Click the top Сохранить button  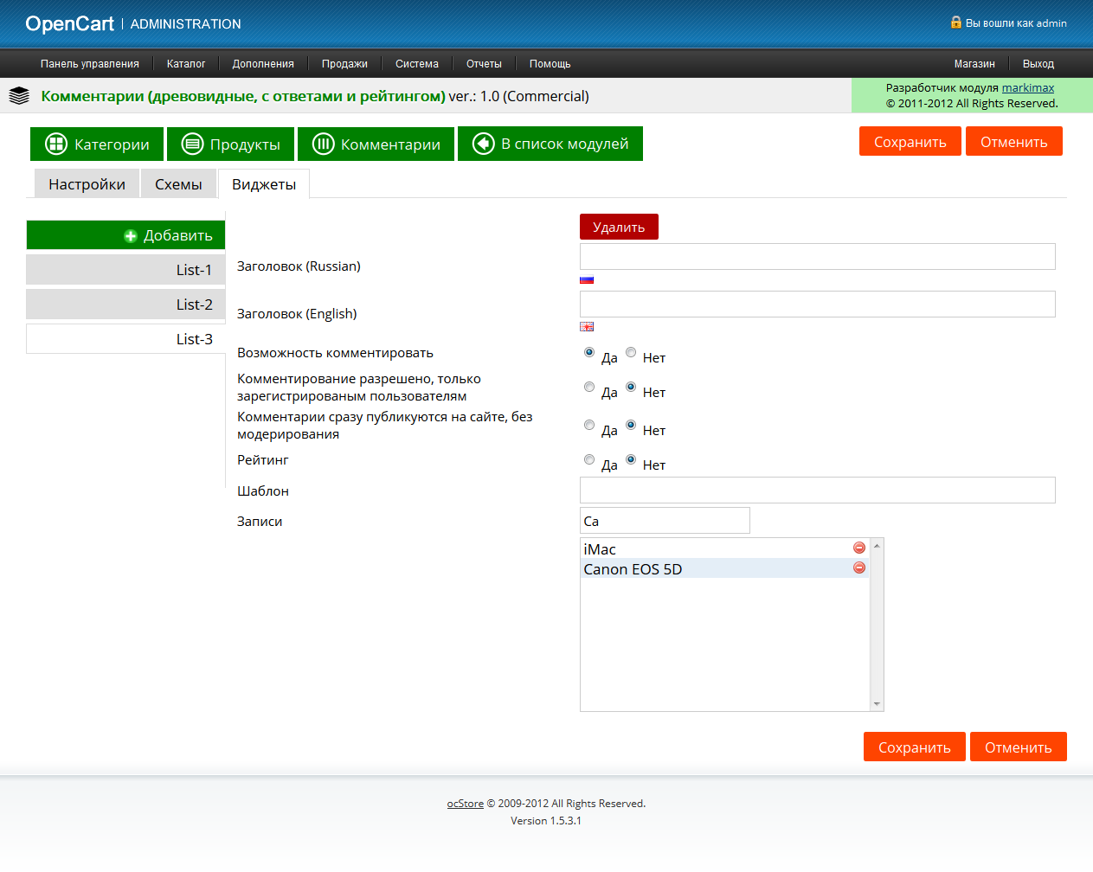tap(910, 142)
